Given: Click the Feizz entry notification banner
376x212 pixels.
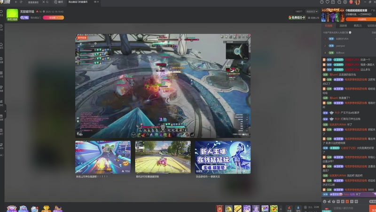Looking at the screenshot, I should click(x=349, y=195).
